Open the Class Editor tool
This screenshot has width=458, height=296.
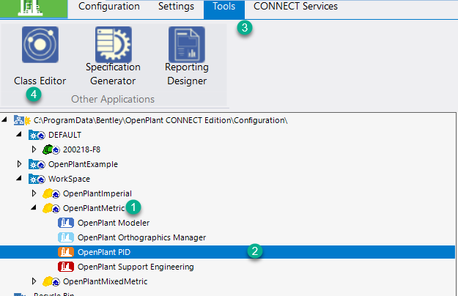(x=40, y=56)
